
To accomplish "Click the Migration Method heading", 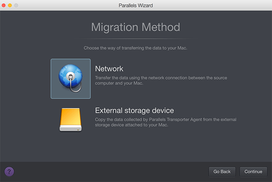I will [136, 27].
